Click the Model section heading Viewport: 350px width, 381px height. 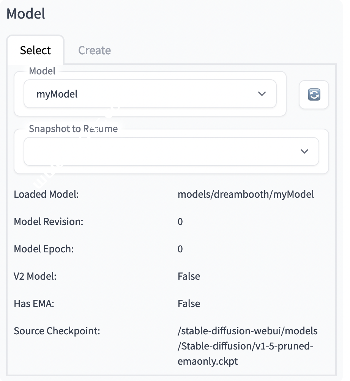26,14
